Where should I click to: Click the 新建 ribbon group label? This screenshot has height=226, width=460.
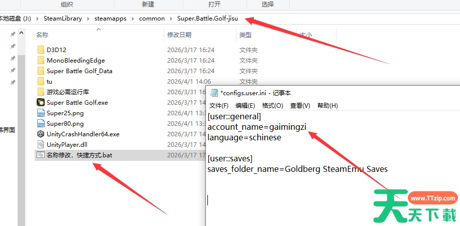(148, 5)
